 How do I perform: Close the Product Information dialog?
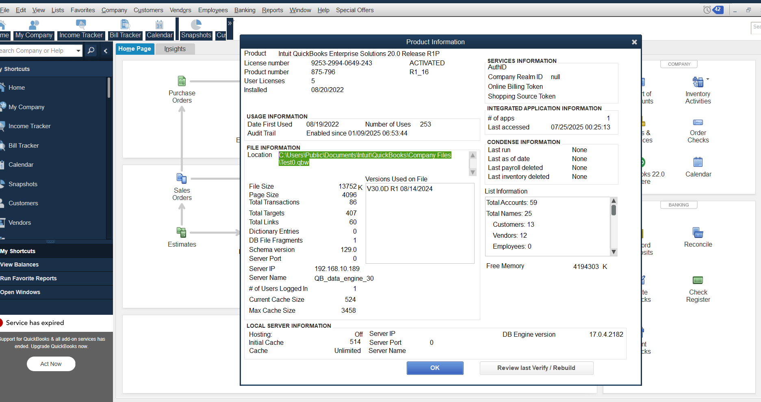[634, 42]
